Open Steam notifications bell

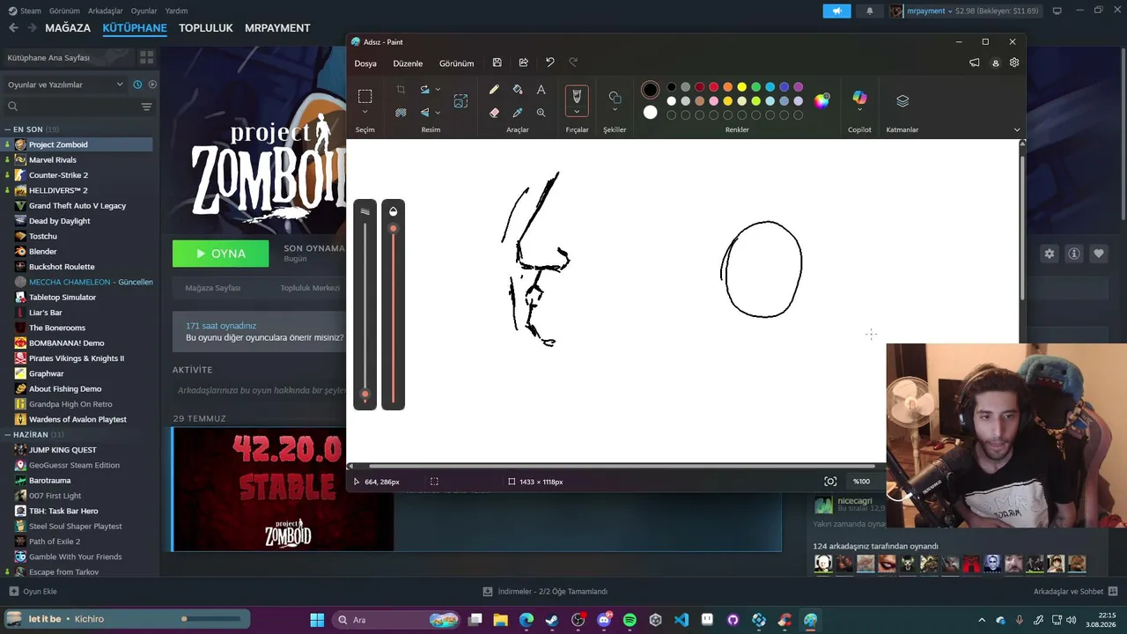click(870, 11)
